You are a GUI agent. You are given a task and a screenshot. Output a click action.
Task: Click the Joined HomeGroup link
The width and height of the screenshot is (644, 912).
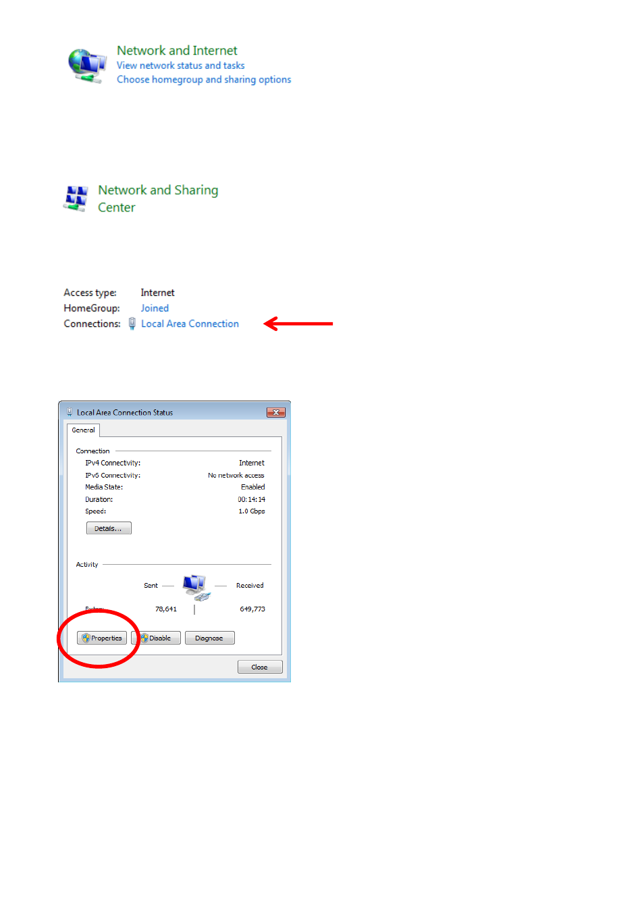[x=155, y=308]
